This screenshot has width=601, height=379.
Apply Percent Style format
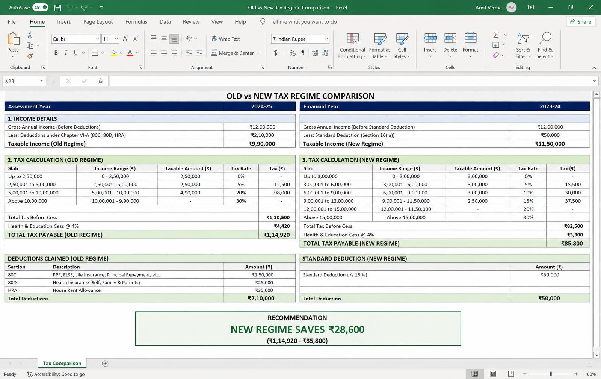292,53
